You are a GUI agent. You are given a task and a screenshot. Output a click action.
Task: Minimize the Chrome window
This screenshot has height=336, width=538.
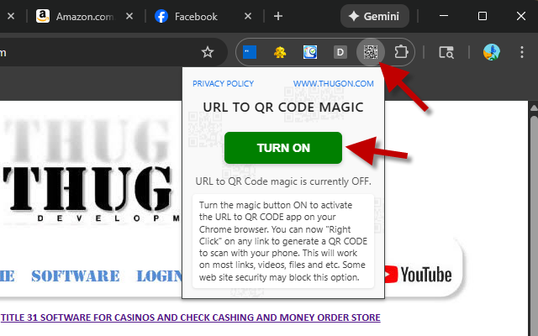[x=444, y=16]
